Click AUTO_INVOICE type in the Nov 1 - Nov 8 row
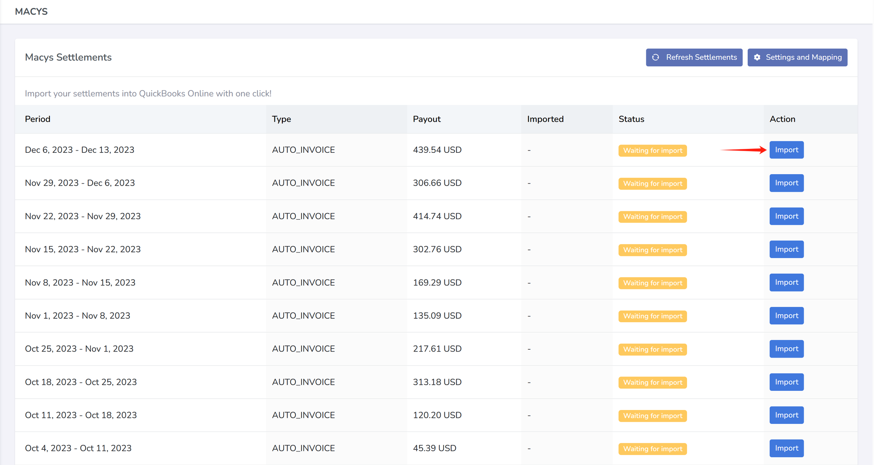This screenshot has width=874, height=465. (x=303, y=316)
